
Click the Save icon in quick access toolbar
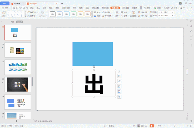14,8
